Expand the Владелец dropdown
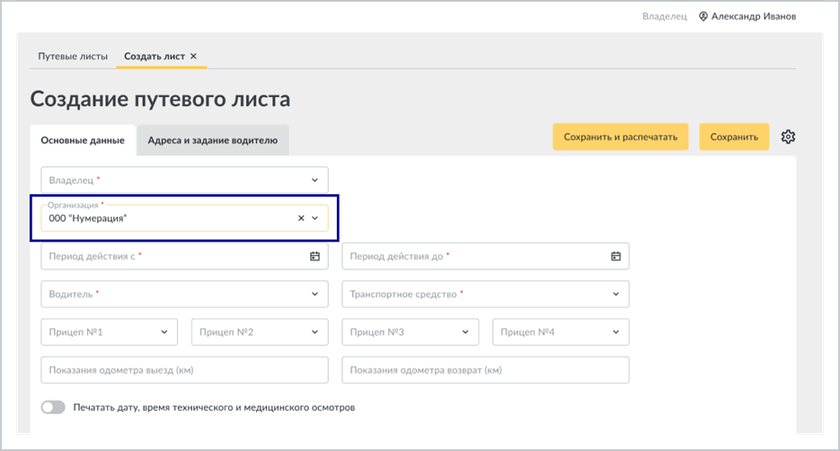The image size is (840, 451). (x=314, y=180)
